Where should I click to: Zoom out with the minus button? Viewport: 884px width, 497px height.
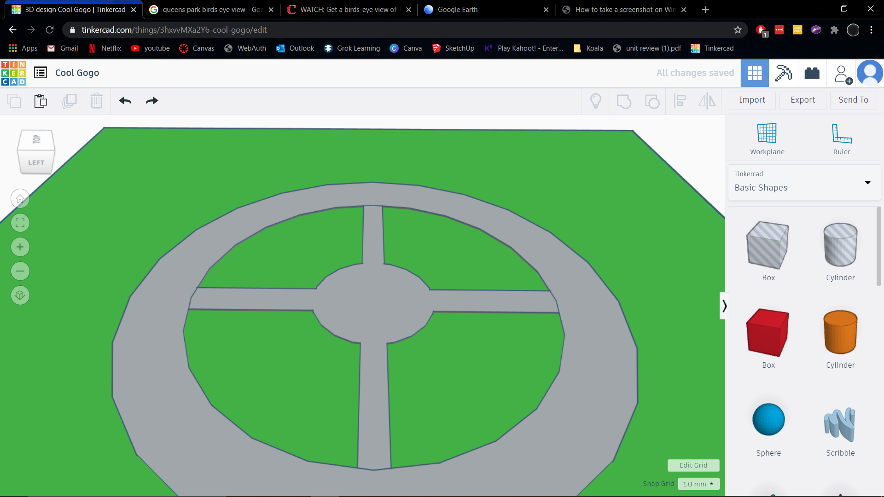click(20, 271)
